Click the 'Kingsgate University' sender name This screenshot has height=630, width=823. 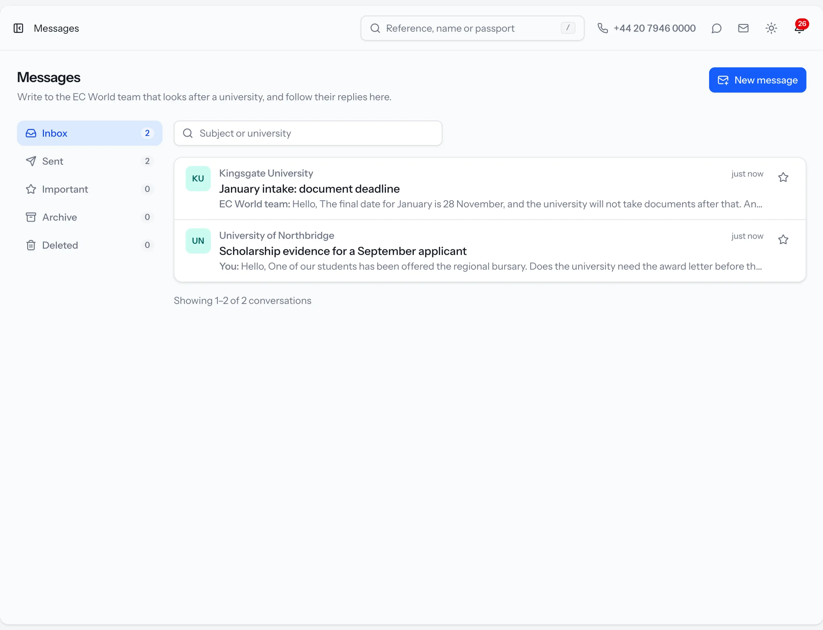[x=266, y=173]
